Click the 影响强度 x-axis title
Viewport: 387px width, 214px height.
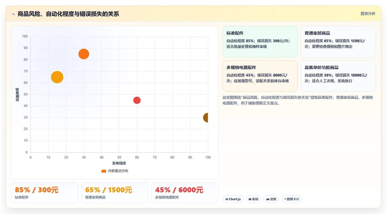[119, 163]
